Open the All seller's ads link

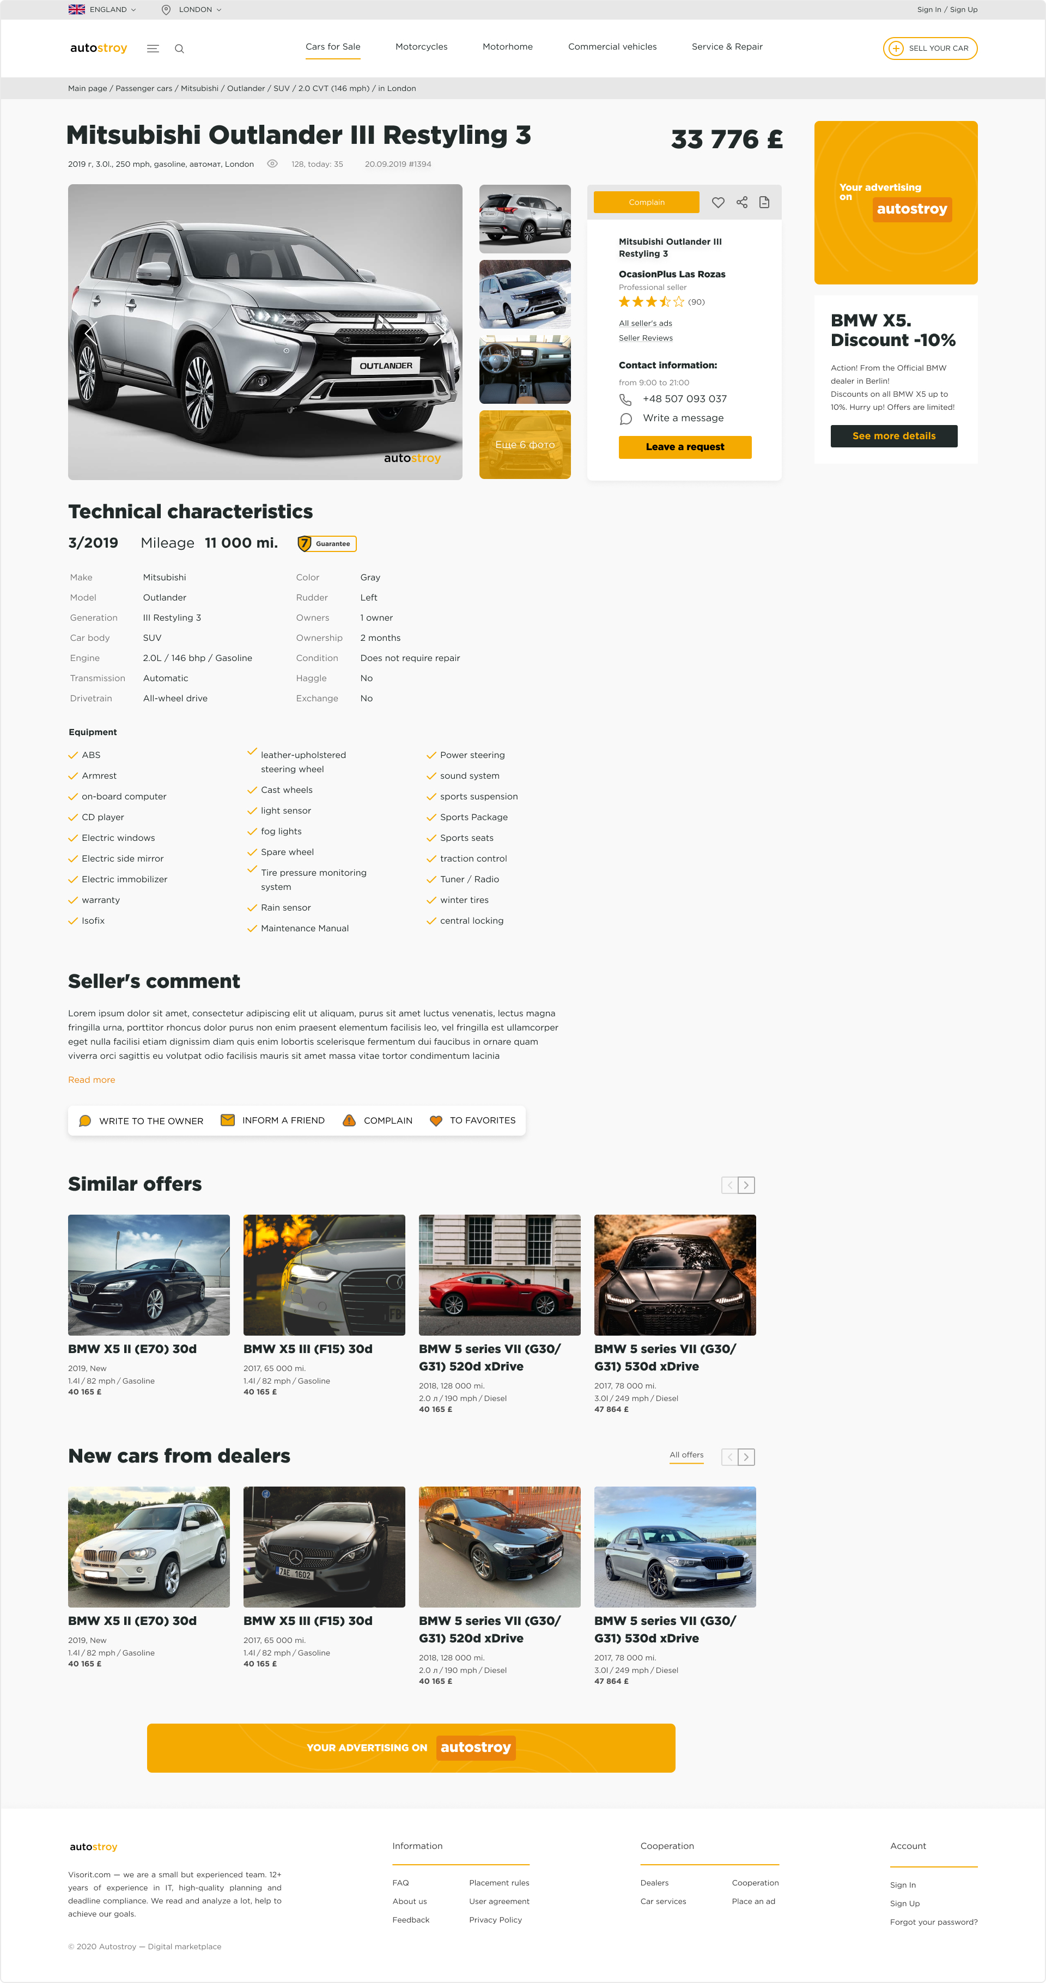click(645, 323)
